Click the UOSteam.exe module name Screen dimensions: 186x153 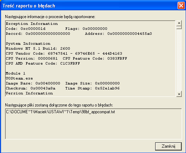click(x=19, y=78)
